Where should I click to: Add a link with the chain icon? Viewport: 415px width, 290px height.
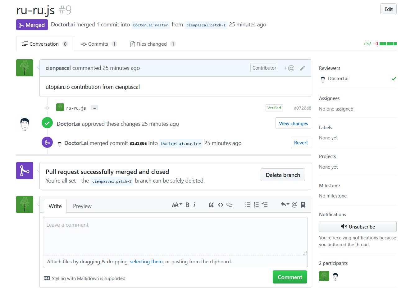click(x=230, y=205)
